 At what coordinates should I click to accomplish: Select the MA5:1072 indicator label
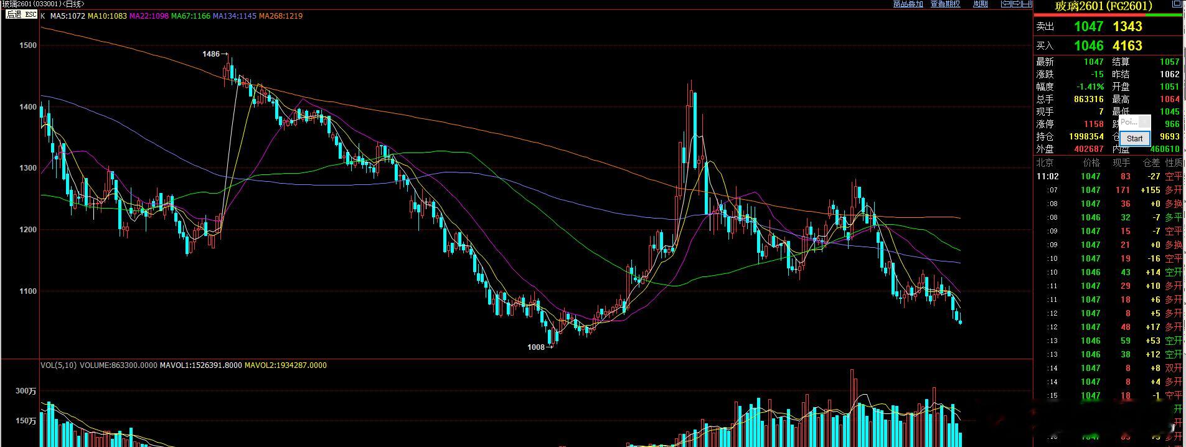(67, 16)
